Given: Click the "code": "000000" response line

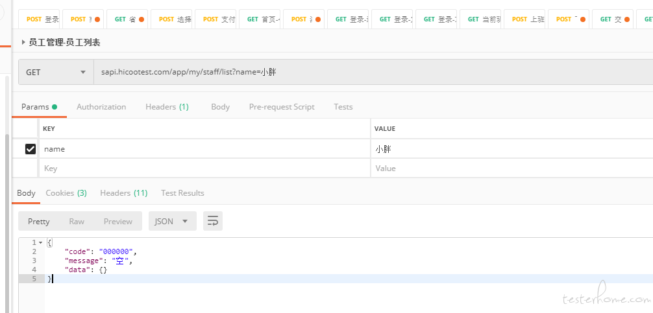Looking at the screenshot, I should [101, 251].
